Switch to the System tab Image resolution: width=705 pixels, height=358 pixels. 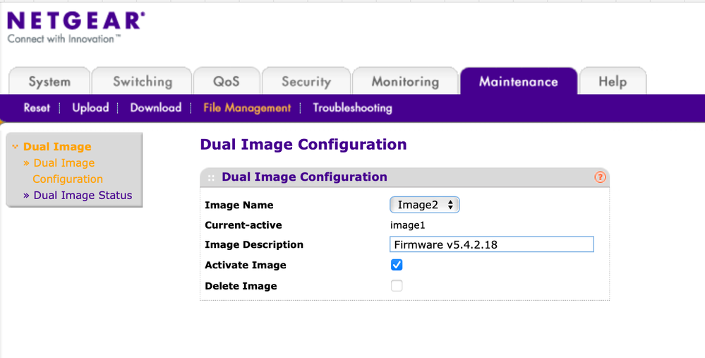(x=49, y=82)
